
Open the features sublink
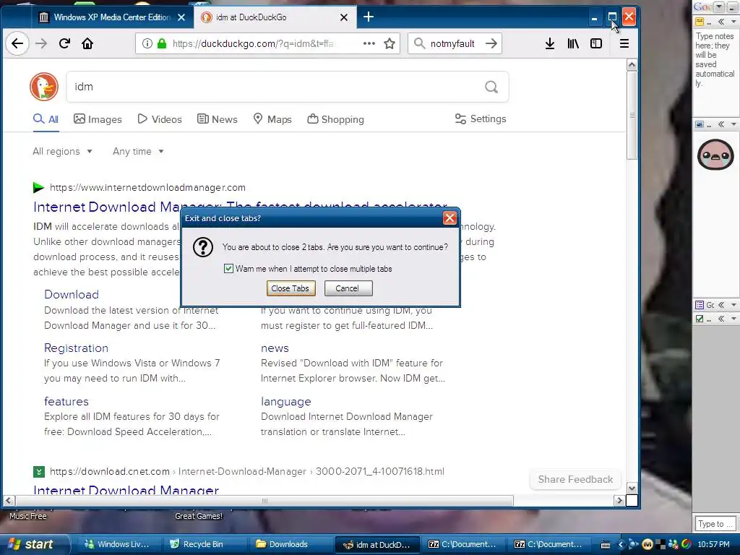click(66, 402)
